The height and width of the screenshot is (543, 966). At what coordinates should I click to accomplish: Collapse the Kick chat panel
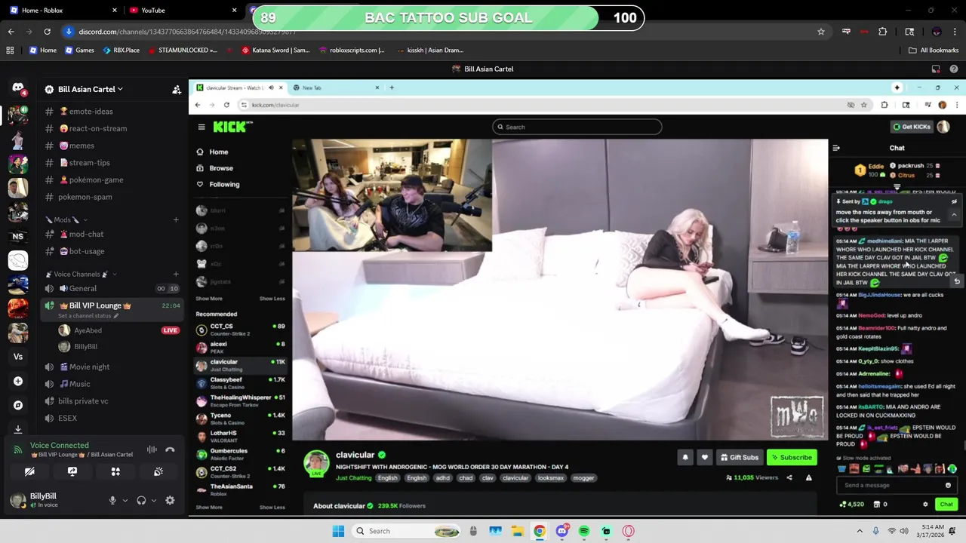pyautogui.click(x=836, y=148)
